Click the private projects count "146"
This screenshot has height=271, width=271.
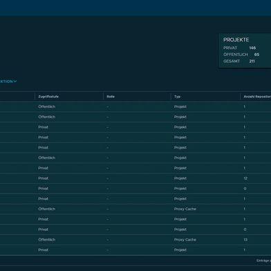pos(252,48)
